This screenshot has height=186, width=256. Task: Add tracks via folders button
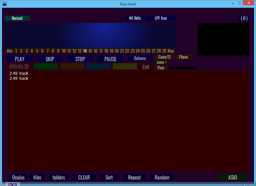click(x=59, y=177)
